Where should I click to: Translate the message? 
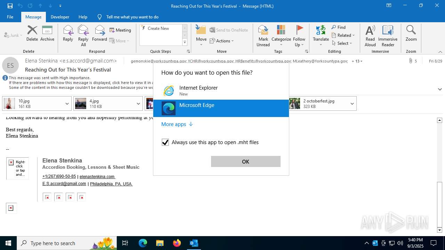pyautogui.click(x=321, y=36)
